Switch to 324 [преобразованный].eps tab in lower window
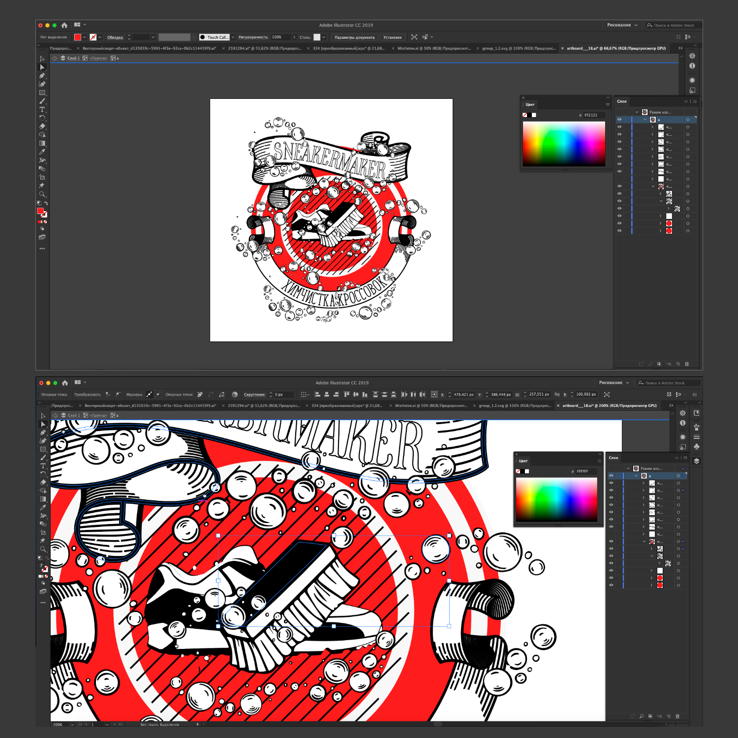 [x=346, y=406]
